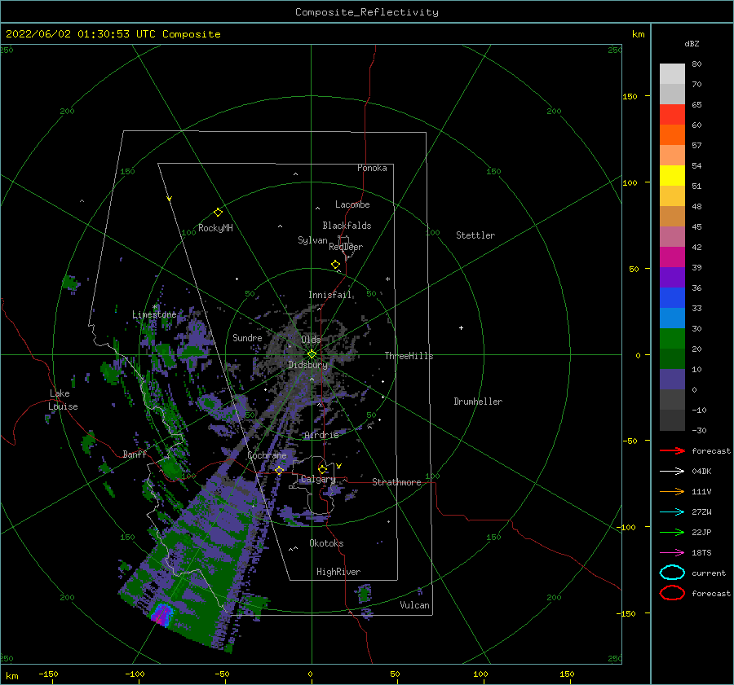Image resolution: width=734 pixels, height=685 pixels.
Task: Click the yellow diamond marker above Calgary
Action: (322, 469)
